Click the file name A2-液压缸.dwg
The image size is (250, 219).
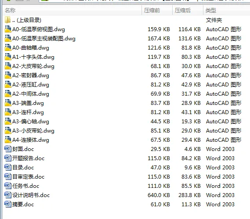click(x=31, y=85)
